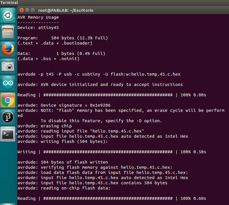Click 'reading on-chip flash data:' line
229x205 pixels.
click(x=64, y=188)
